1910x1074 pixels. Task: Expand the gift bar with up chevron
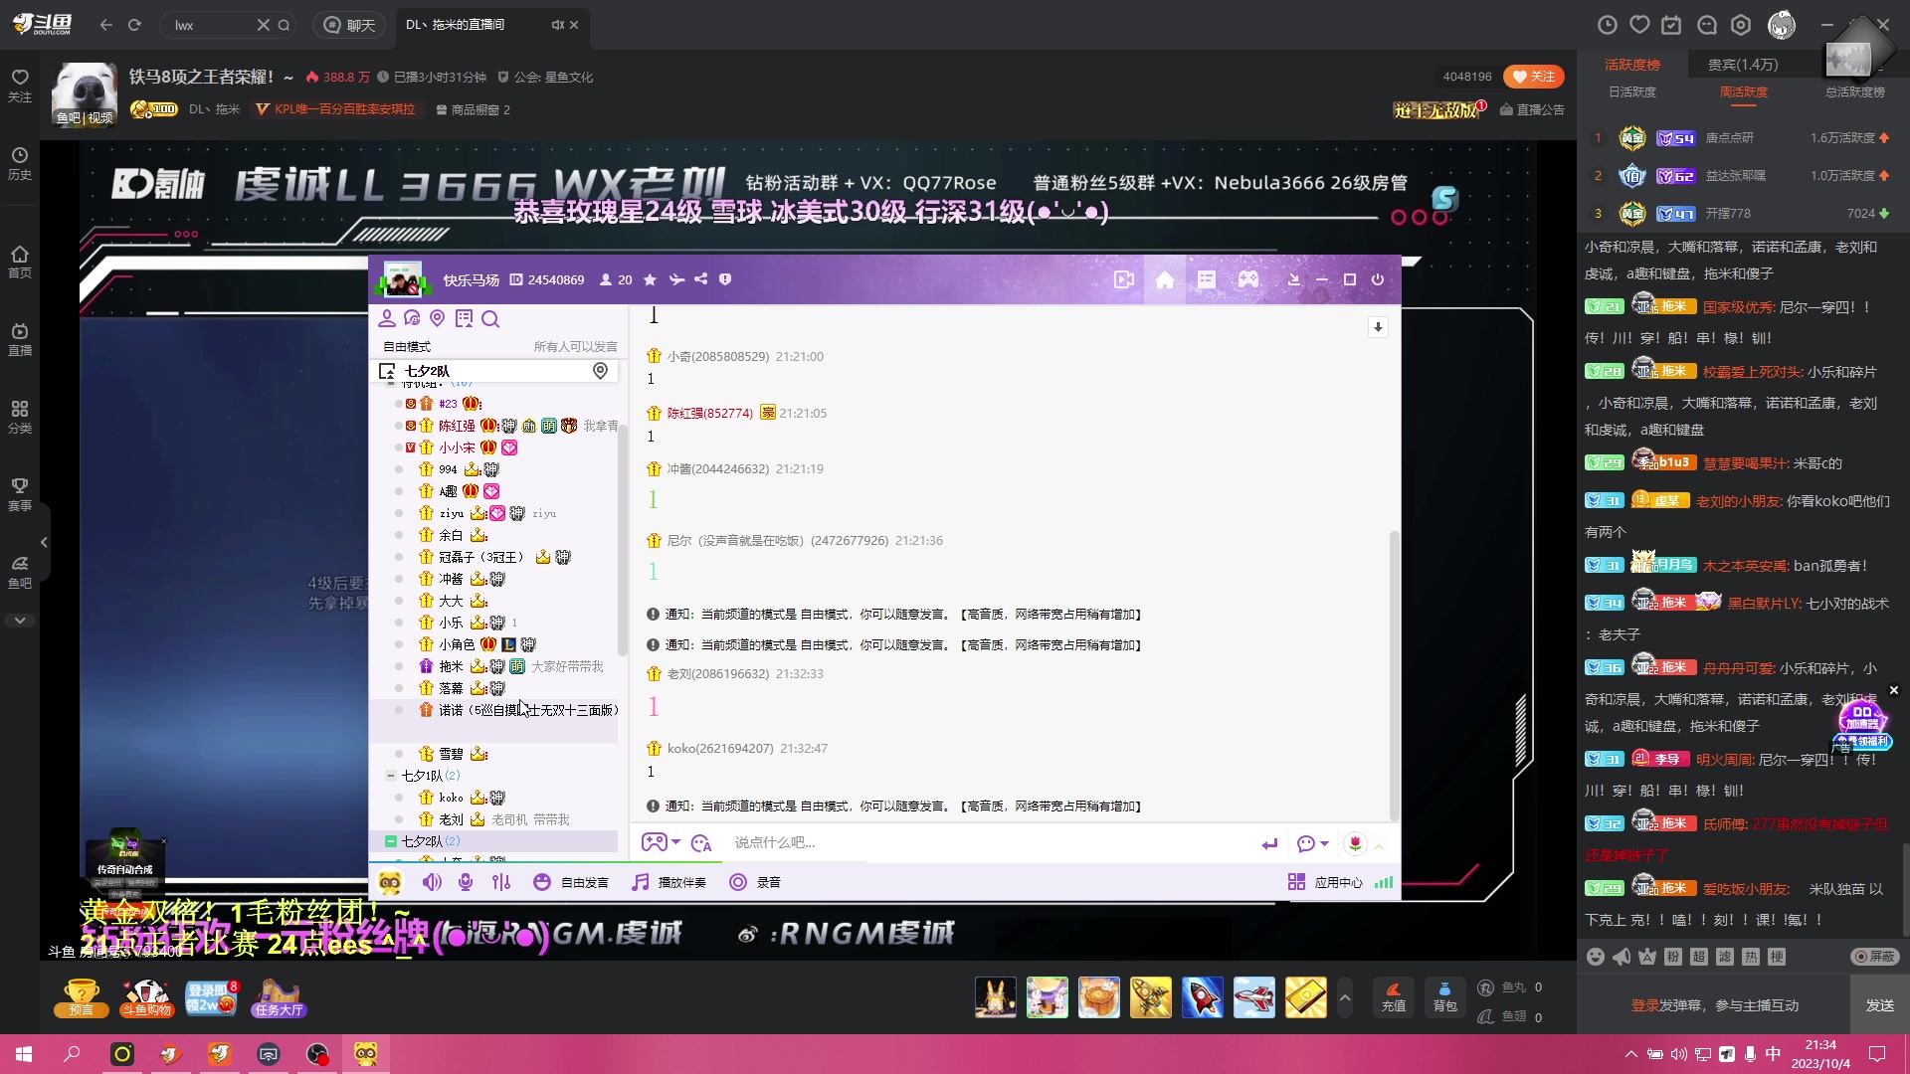point(1345,997)
